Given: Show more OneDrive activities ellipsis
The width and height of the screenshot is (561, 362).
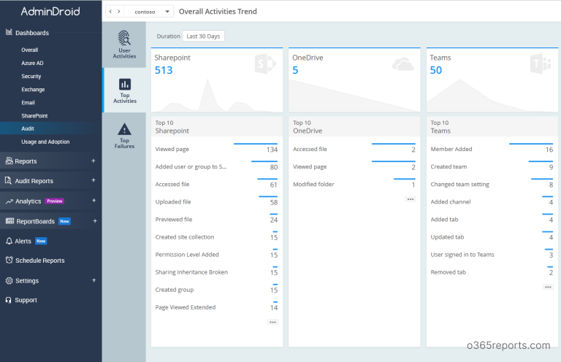Looking at the screenshot, I should pyautogui.click(x=411, y=199).
